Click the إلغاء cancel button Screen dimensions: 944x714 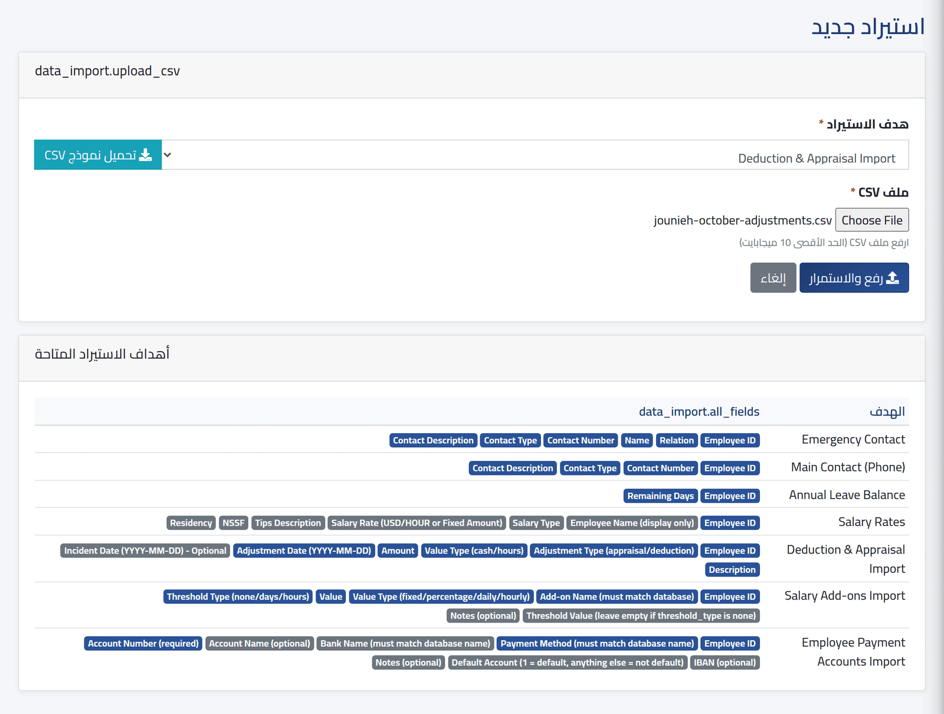(773, 277)
